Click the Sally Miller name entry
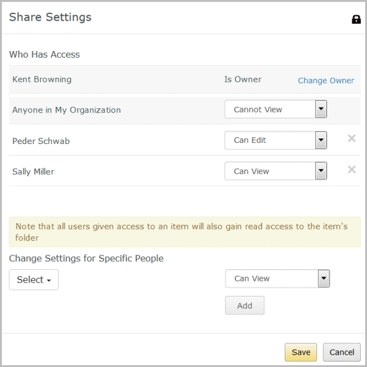 (x=33, y=172)
